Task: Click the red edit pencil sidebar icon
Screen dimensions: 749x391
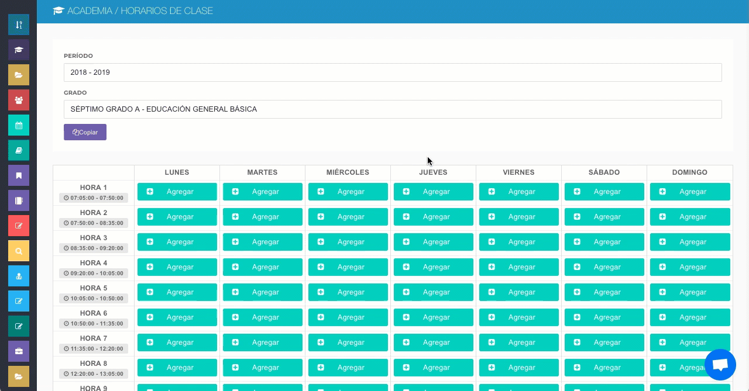Action: [19, 226]
